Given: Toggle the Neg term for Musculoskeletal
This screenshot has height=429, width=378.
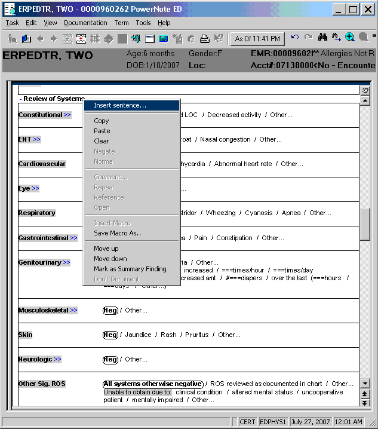Looking at the screenshot, I should [110, 310].
